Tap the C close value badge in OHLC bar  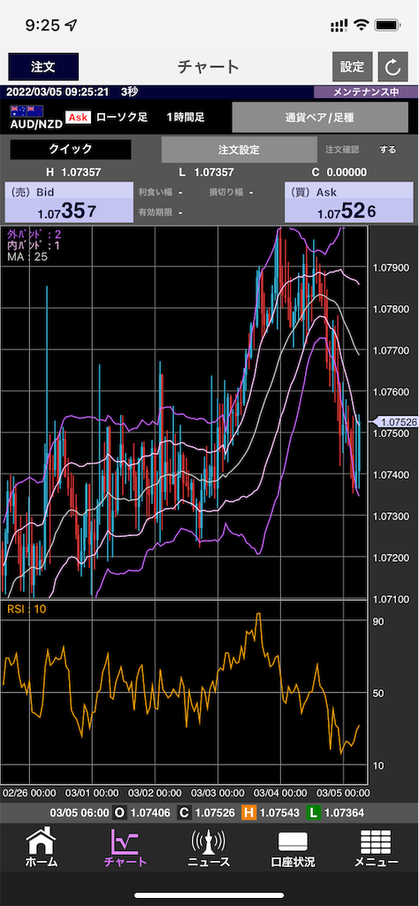[184, 813]
